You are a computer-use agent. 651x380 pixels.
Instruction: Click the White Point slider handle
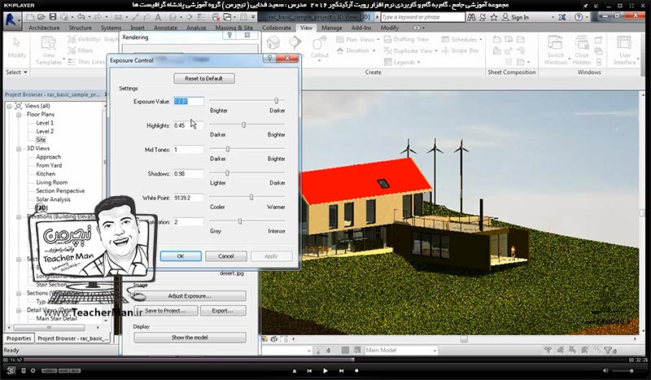(x=251, y=197)
